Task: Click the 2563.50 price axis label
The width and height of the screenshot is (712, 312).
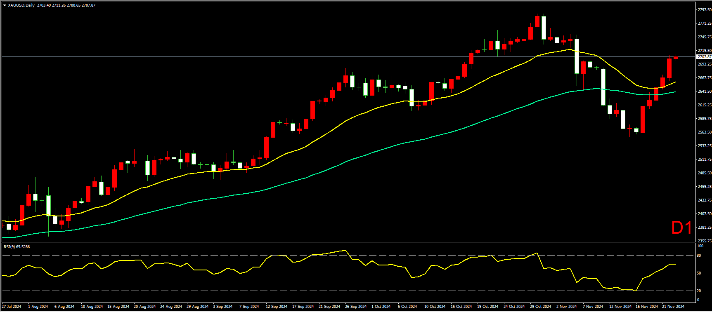Action: [704, 132]
